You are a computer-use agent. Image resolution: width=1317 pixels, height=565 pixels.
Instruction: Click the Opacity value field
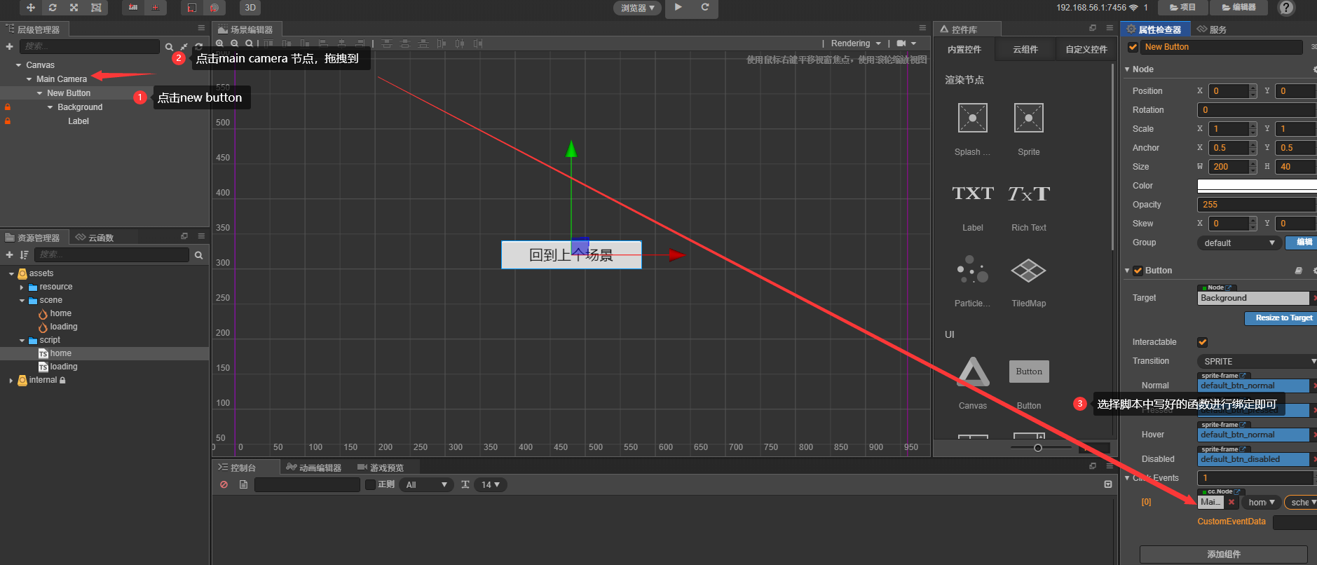(1257, 205)
